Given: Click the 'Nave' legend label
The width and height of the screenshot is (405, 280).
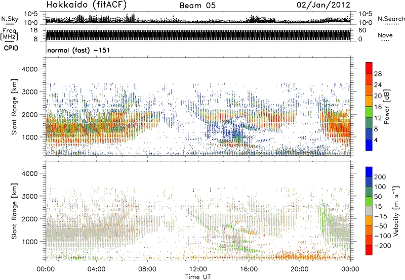Looking at the screenshot, I should pos(385,35).
